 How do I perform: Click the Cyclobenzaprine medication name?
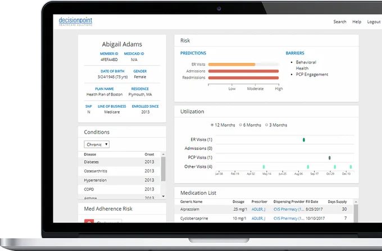[194, 218]
